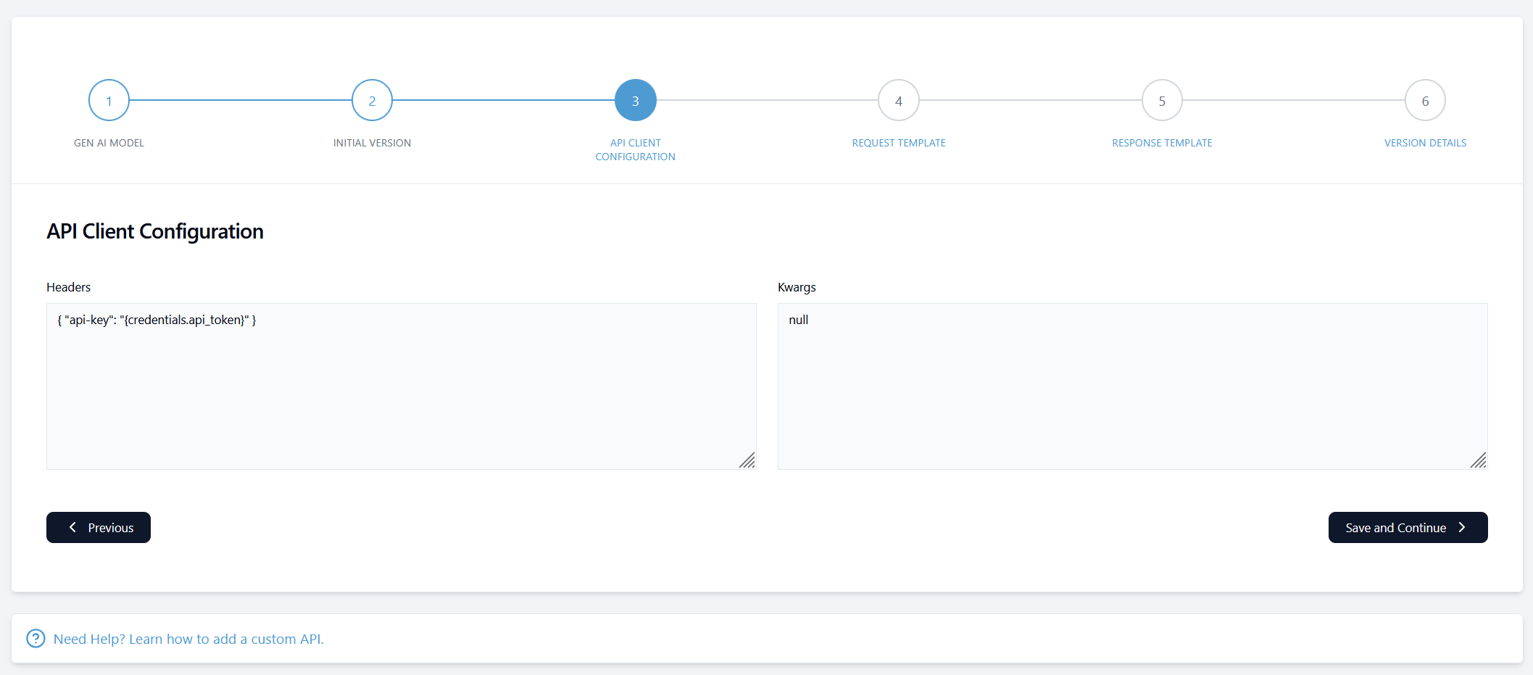The height and width of the screenshot is (675, 1533).
Task: Click inside the Headers text area
Action: 401,384
